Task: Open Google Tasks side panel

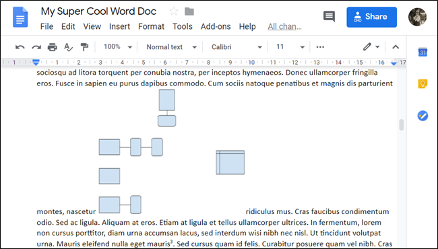Action: pyautogui.click(x=423, y=116)
